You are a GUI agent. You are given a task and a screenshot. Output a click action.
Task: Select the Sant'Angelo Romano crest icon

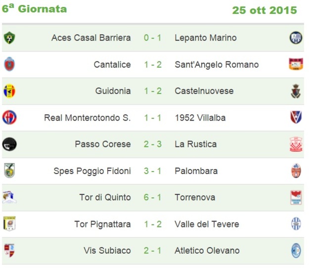[x=296, y=64]
